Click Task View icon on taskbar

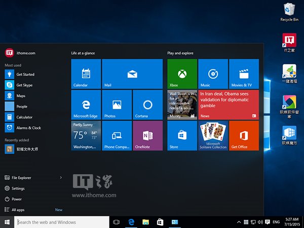(117, 222)
